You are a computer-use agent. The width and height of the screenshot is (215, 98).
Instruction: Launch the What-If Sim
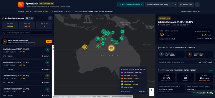click(186, 5)
